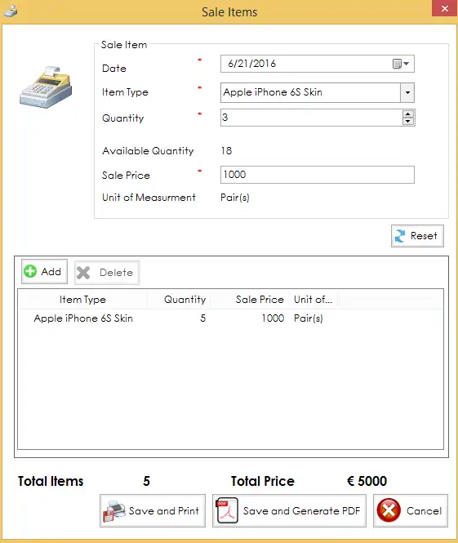Close the Sale Items window
The image size is (458, 543).
(444, 8)
